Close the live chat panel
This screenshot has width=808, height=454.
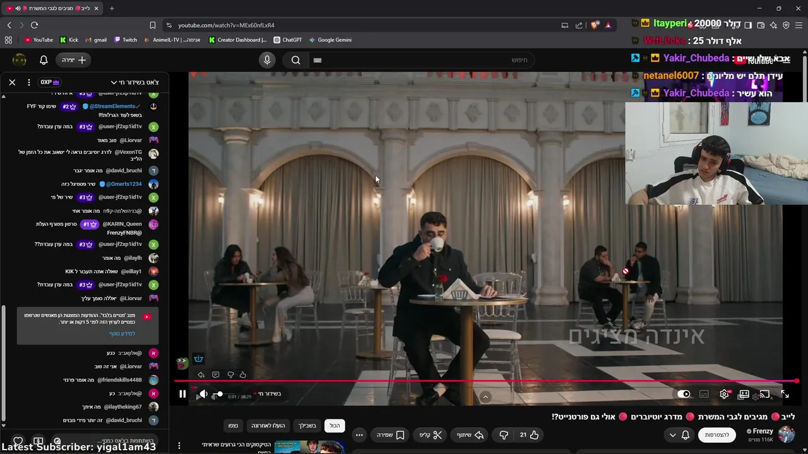click(12, 82)
